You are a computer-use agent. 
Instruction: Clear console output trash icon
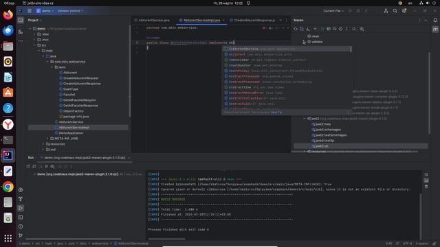(426, 187)
